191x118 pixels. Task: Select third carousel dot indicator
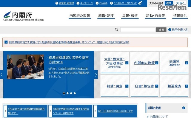(71, 93)
